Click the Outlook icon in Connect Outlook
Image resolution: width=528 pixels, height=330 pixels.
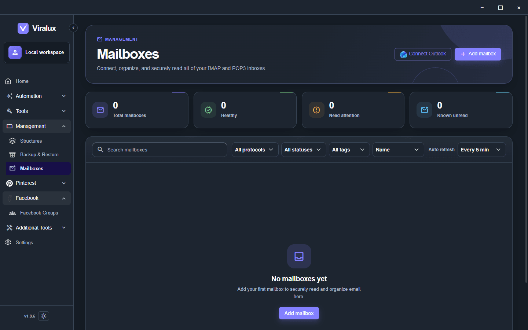tap(403, 54)
